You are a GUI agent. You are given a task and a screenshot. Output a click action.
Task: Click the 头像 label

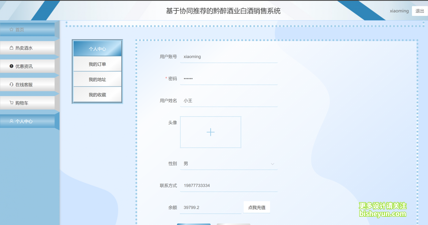click(173, 123)
